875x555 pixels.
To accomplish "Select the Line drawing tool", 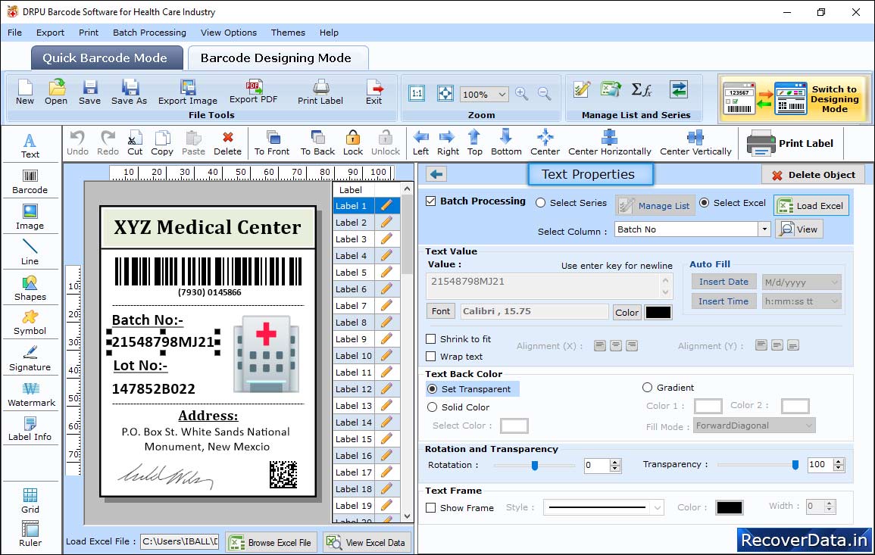I will [x=30, y=252].
